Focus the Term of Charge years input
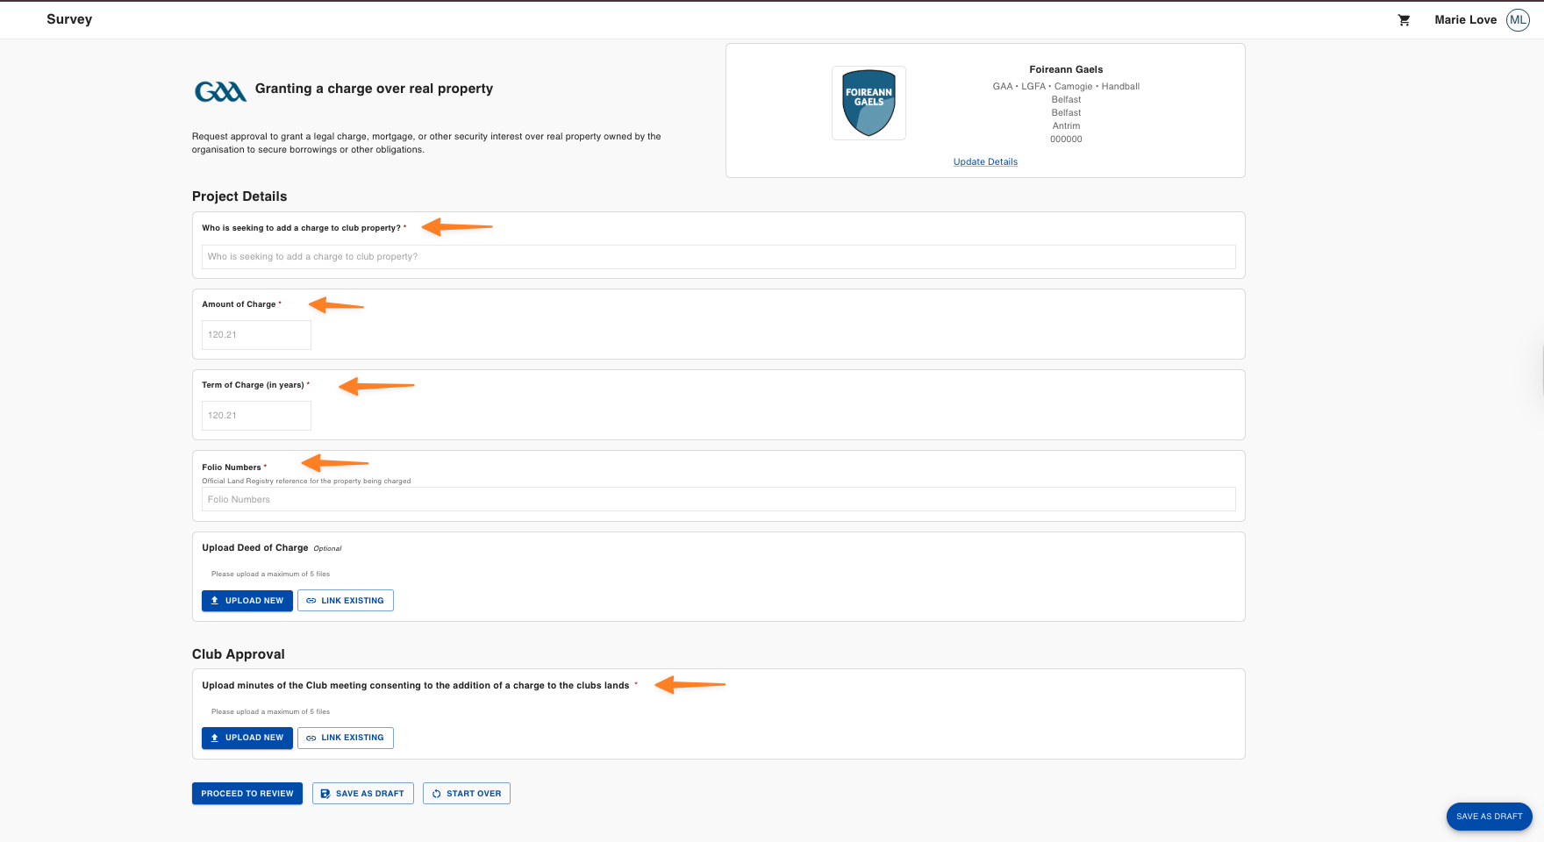The image size is (1544, 842). point(256,416)
